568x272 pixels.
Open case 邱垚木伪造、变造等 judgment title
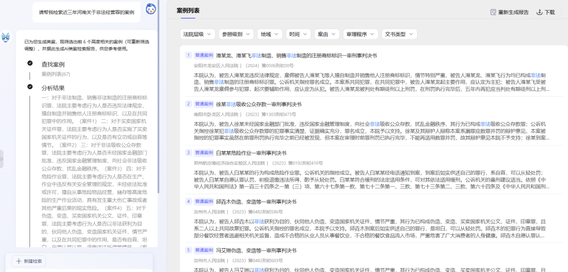tap(256, 202)
